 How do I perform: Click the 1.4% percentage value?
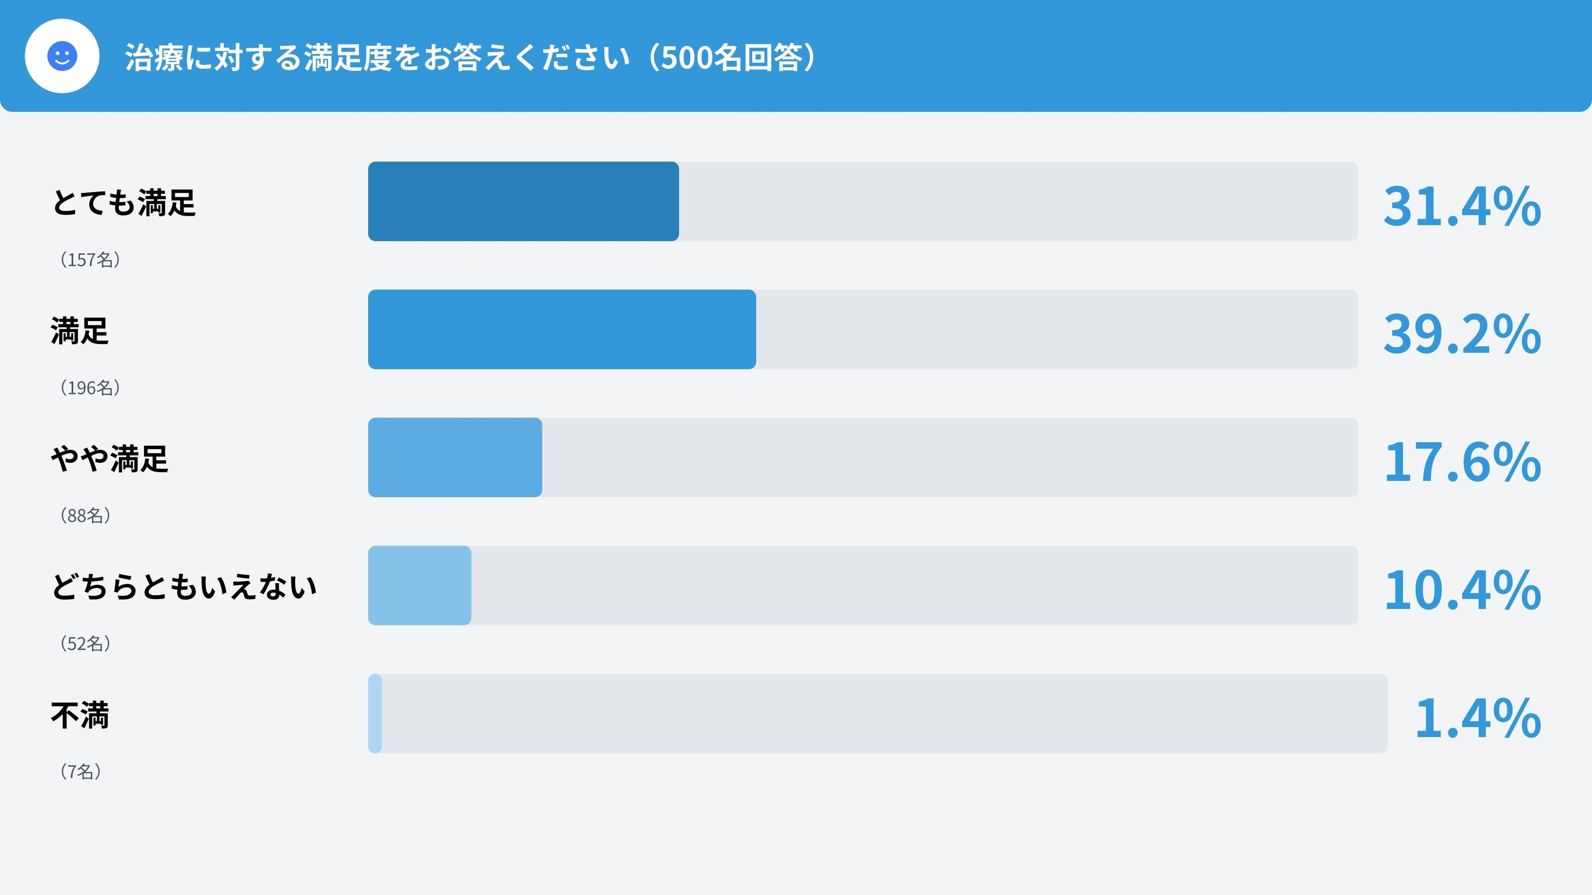coord(1477,718)
